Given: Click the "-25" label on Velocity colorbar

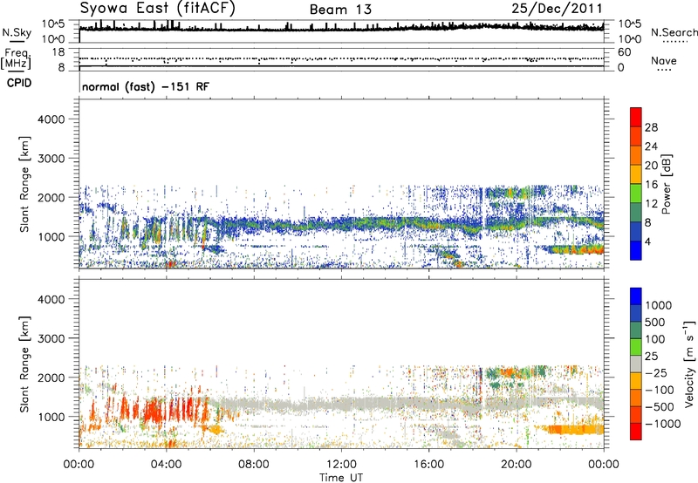Looking at the screenshot, I should [x=656, y=373].
